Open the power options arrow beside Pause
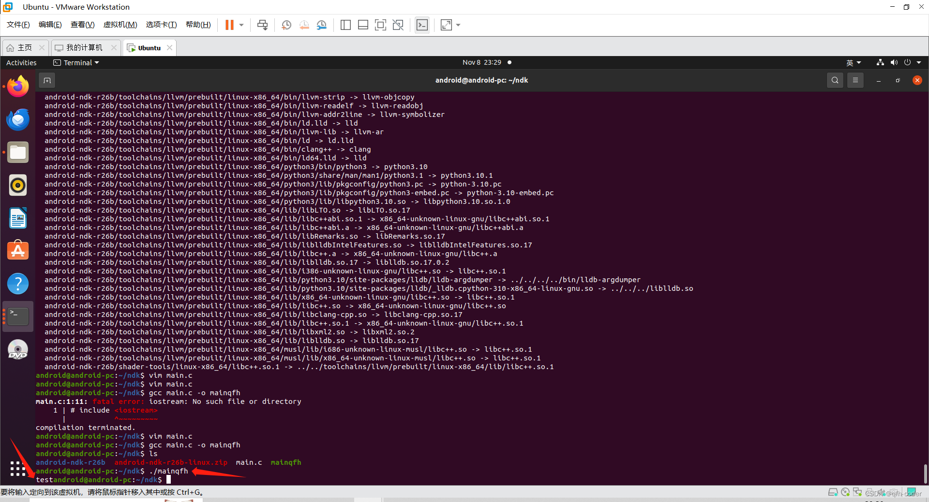The width and height of the screenshot is (929, 502). (241, 25)
